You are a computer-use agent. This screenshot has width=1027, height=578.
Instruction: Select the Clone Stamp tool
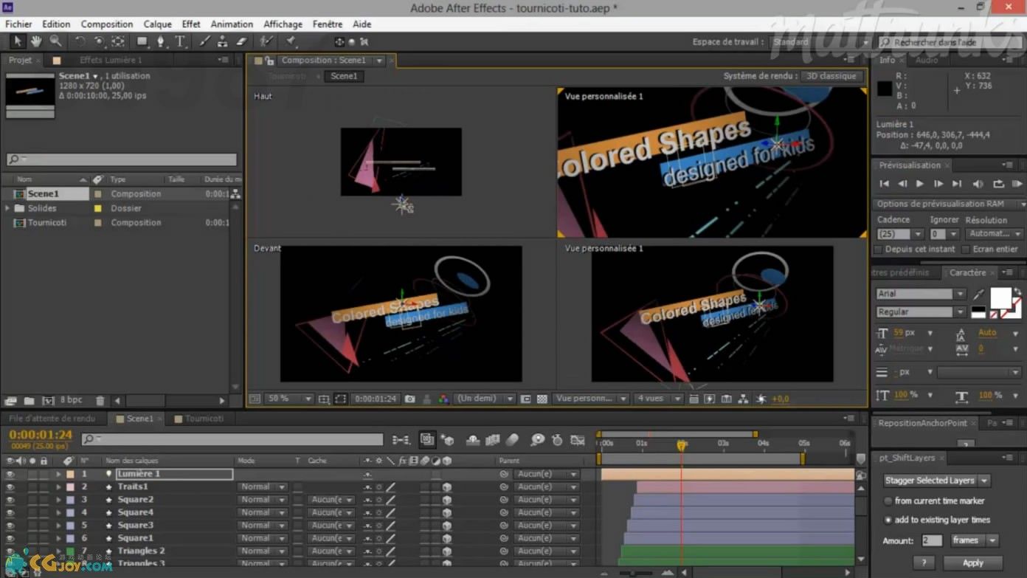(222, 41)
